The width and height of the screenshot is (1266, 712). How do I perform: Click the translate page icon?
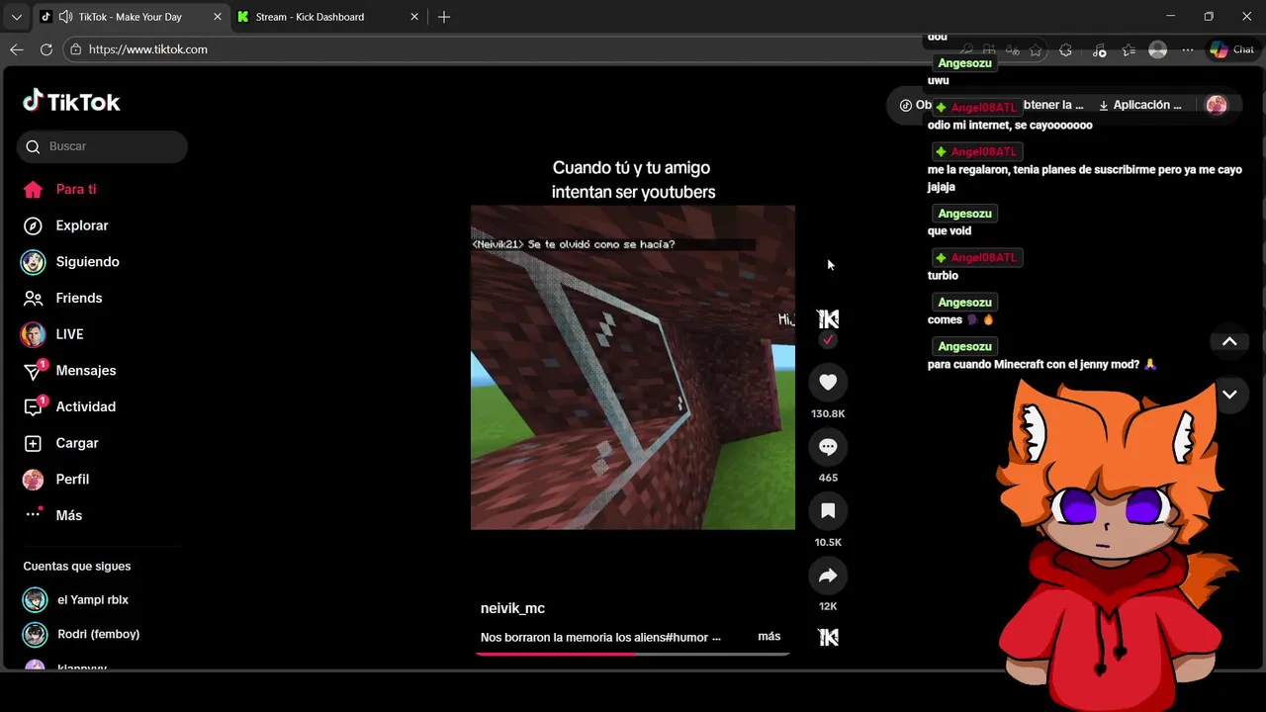pyautogui.click(x=1013, y=49)
